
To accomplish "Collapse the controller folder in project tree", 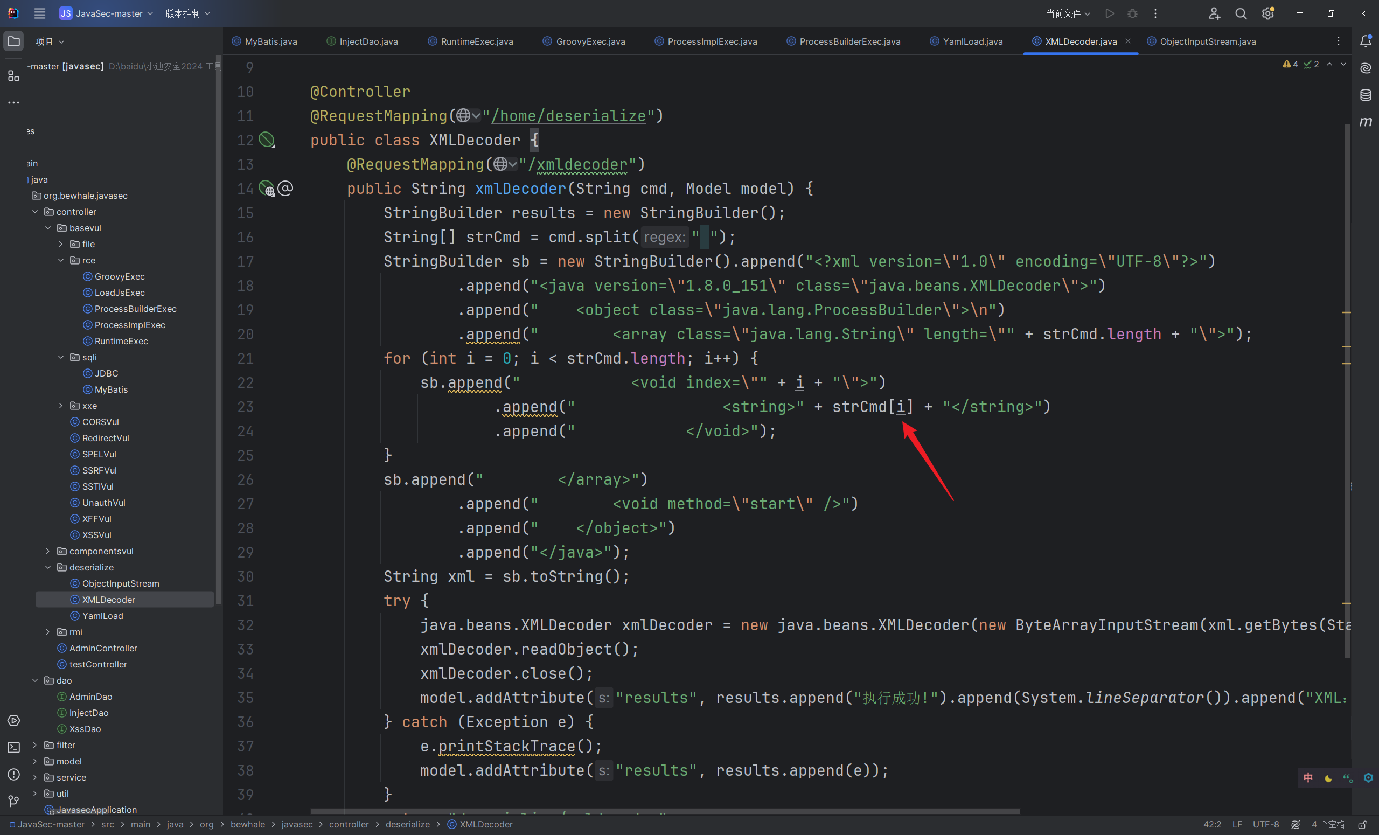I will (x=35, y=212).
